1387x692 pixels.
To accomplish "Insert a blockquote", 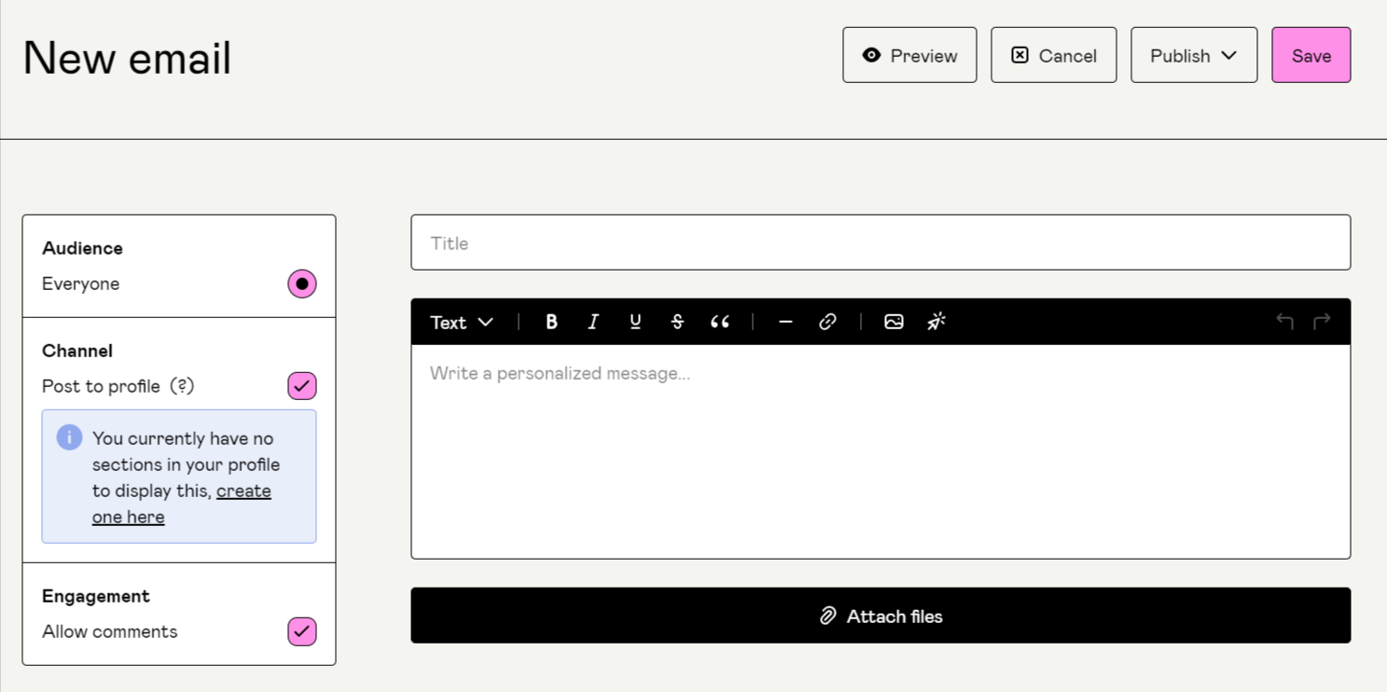I will pos(719,322).
